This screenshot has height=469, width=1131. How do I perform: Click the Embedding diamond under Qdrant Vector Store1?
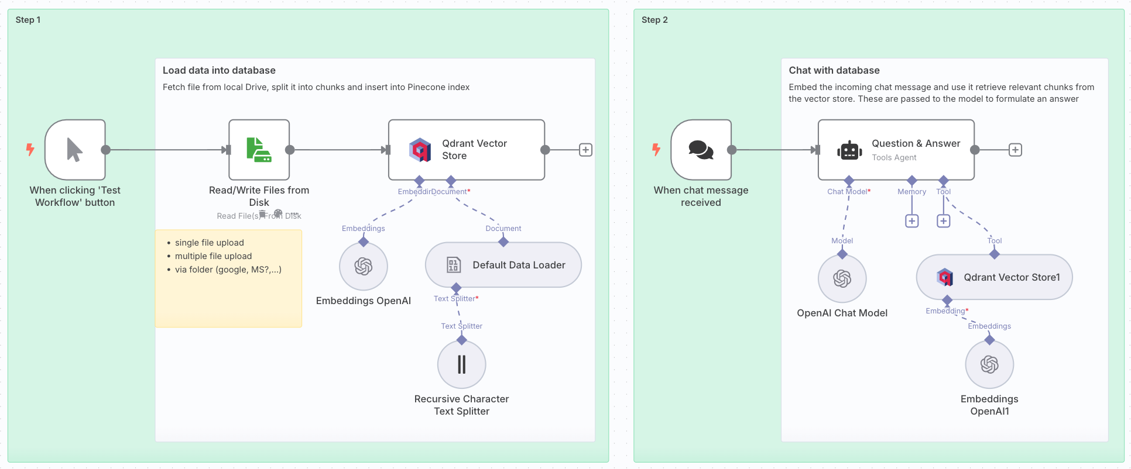[947, 300]
